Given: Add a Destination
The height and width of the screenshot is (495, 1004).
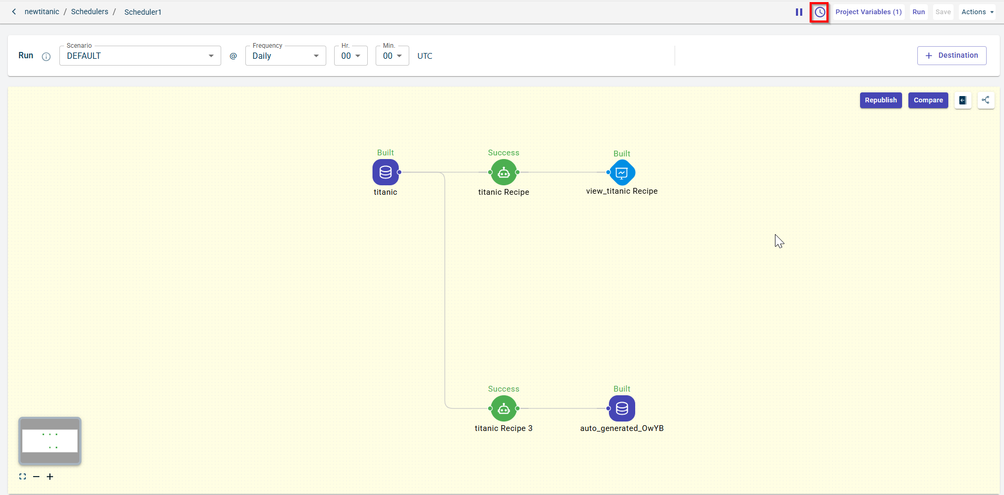Looking at the screenshot, I should coord(951,56).
